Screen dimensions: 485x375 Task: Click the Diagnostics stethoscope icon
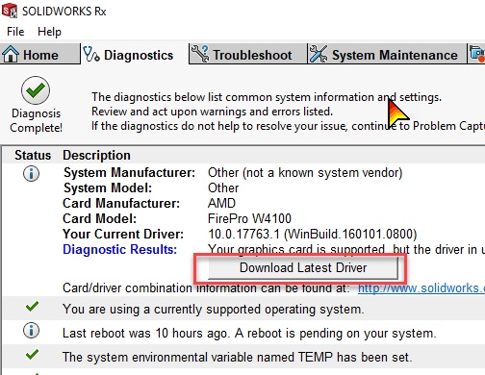91,54
